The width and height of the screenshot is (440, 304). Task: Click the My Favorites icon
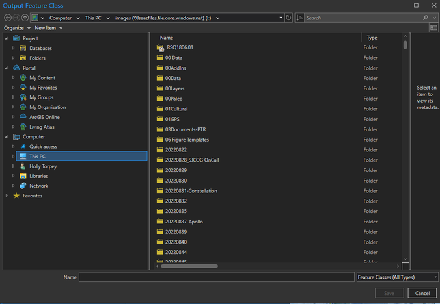pyautogui.click(x=23, y=87)
